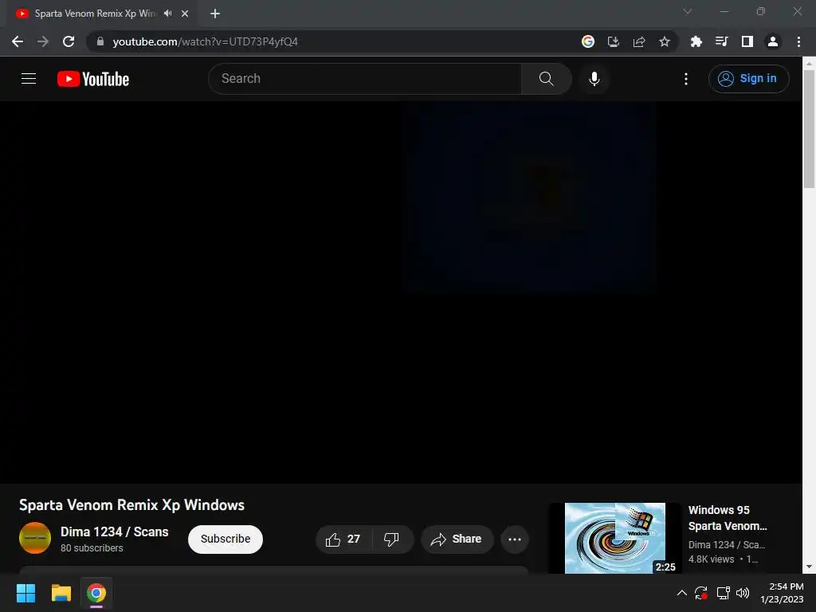816x612 pixels.
Task: Open File Explorer from the taskbar
Action: click(61, 593)
